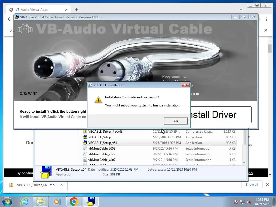Select VBCABLE_Setup application file row
Image resolution: width=276 pixels, height=207 pixels.
[160, 137]
